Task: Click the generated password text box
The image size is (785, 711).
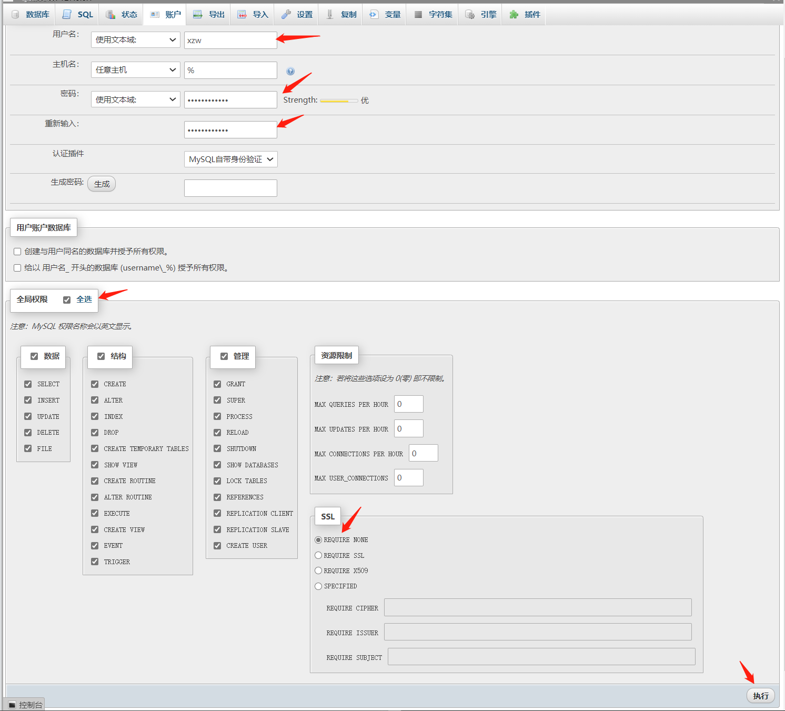Action: pos(230,188)
